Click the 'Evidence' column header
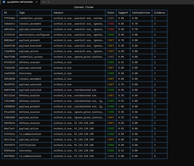The image size is (194, 166). pyautogui.click(x=160, y=13)
